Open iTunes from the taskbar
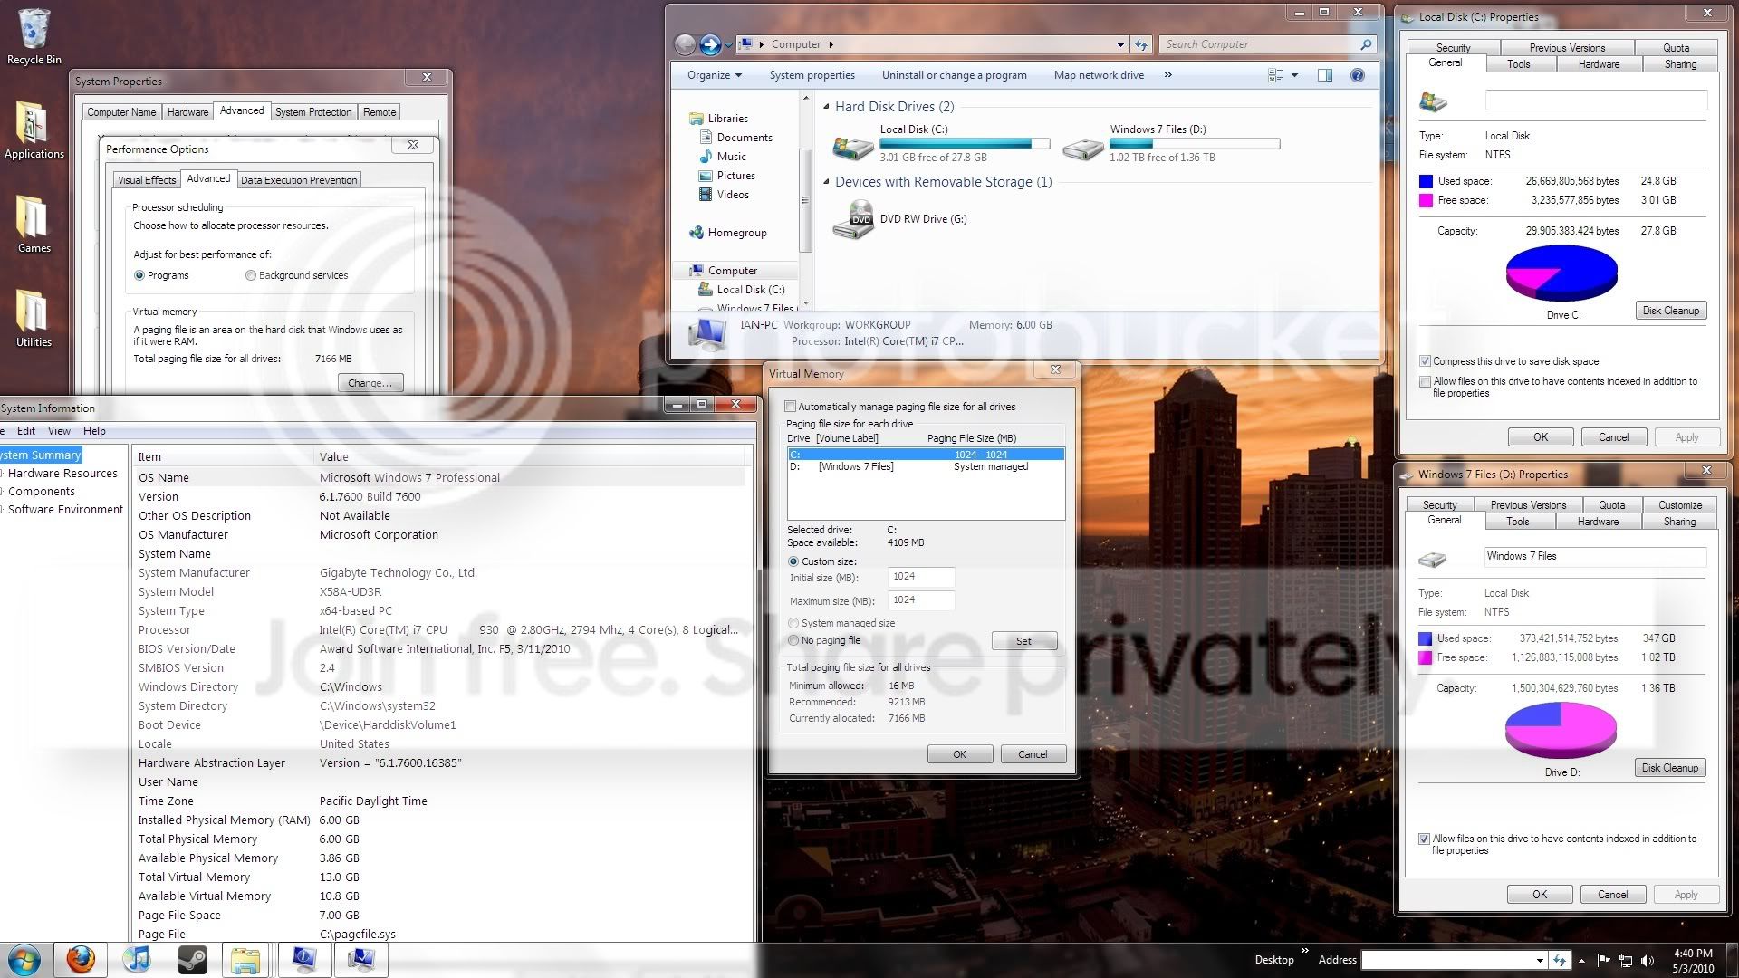 pyautogui.click(x=137, y=960)
